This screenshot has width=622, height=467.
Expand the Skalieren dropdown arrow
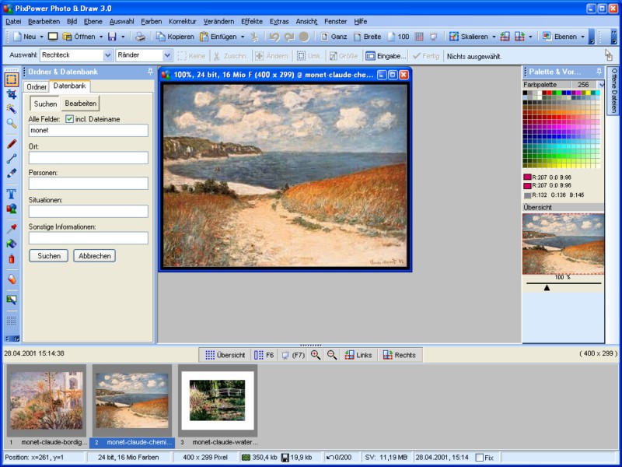(494, 37)
